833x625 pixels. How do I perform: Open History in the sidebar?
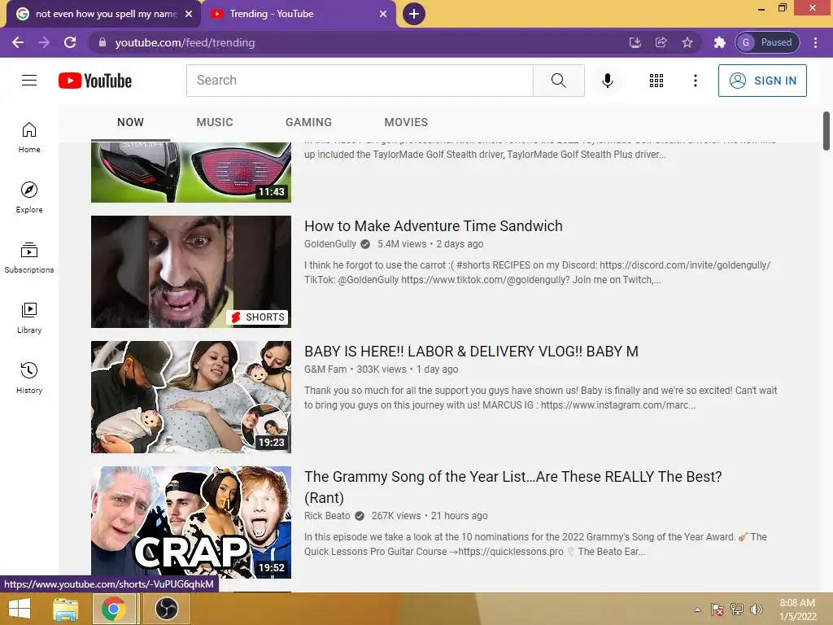point(29,378)
